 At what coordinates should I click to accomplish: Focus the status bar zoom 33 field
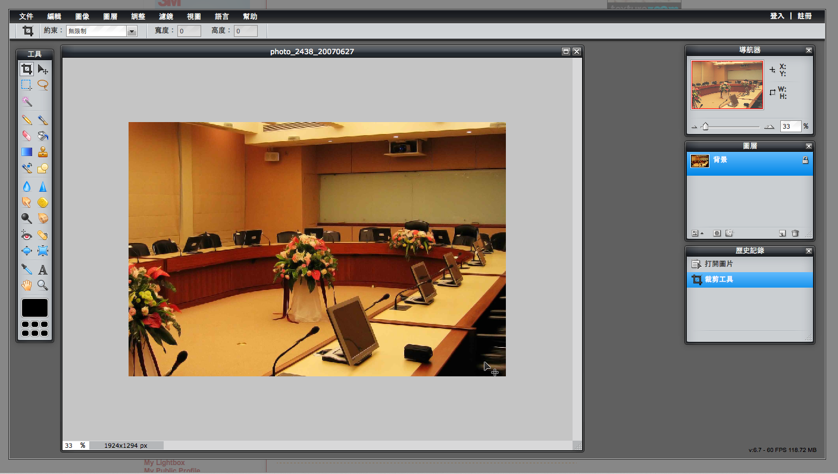(x=70, y=445)
